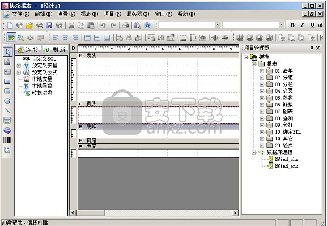Viewport: 327px width, 226px height.
Task: Click the Cut scissors icon
Action: tap(71, 25)
